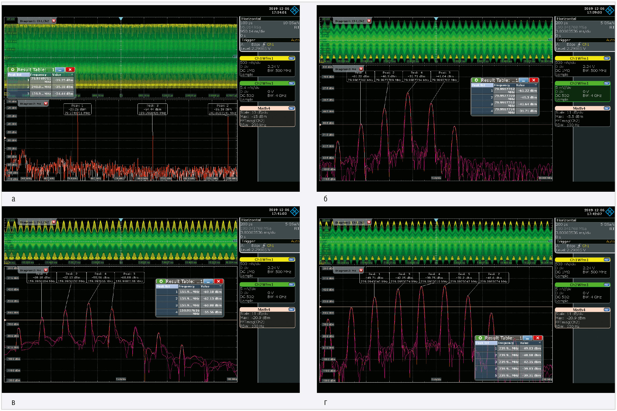Open the Trigger settings header in panel в
The image size is (617, 411).
coord(269,241)
